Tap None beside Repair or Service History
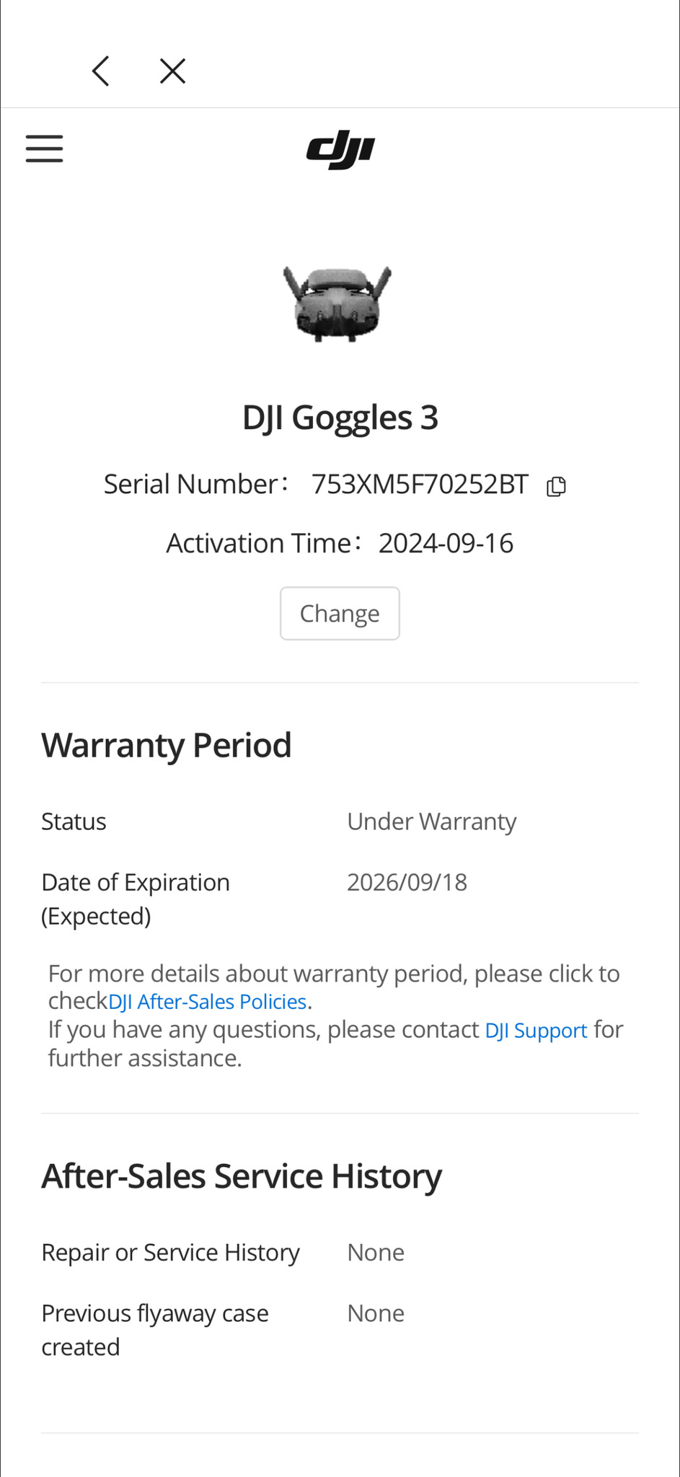This screenshot has width=680, height=1477. [x=376, y=1253]
